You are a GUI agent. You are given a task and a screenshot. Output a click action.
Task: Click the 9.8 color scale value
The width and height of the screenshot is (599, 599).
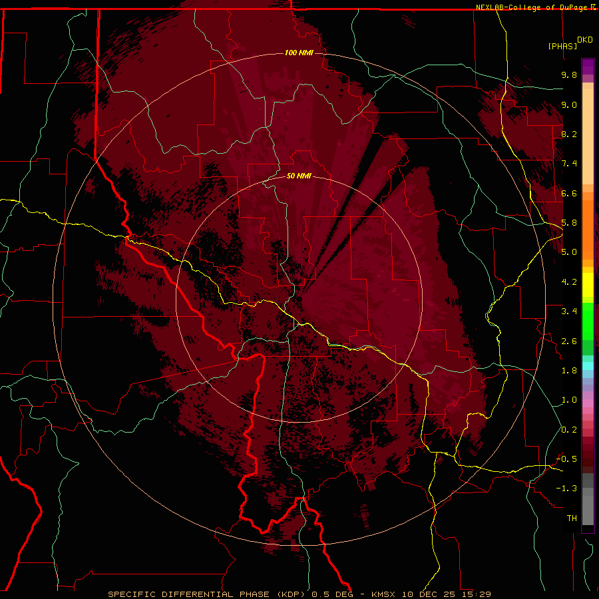point(569,75)
